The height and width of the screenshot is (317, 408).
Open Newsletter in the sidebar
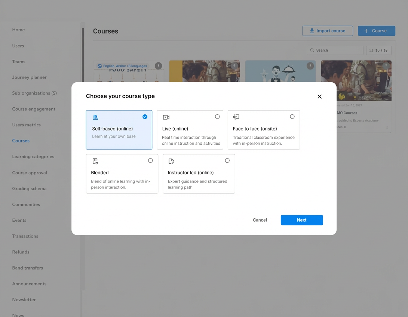pos(24,299)
